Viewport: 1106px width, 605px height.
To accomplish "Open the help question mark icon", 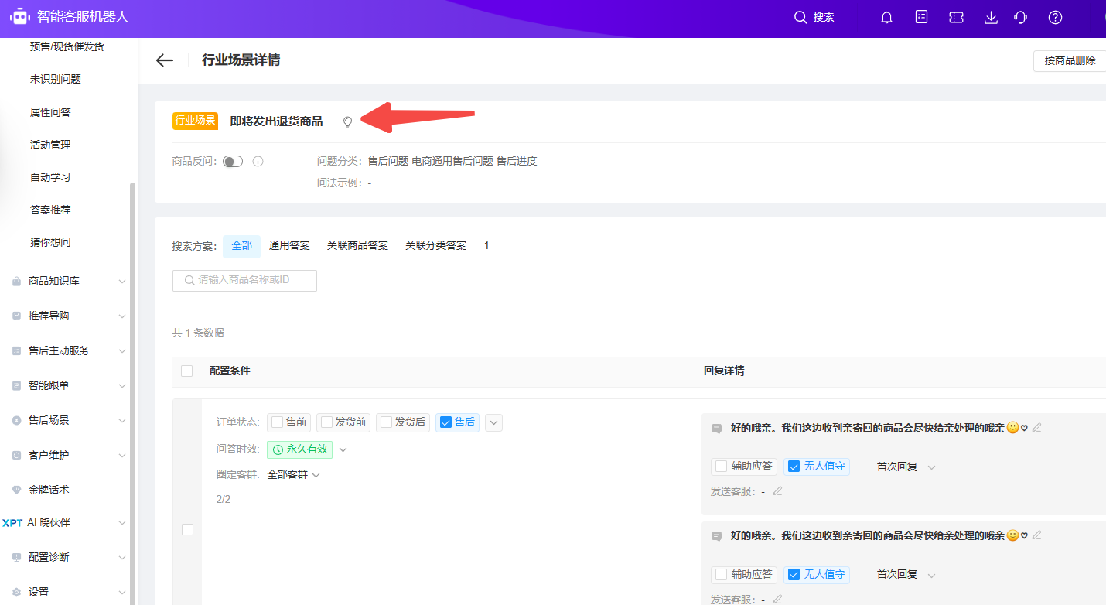I will click(x=1055, y=18).
